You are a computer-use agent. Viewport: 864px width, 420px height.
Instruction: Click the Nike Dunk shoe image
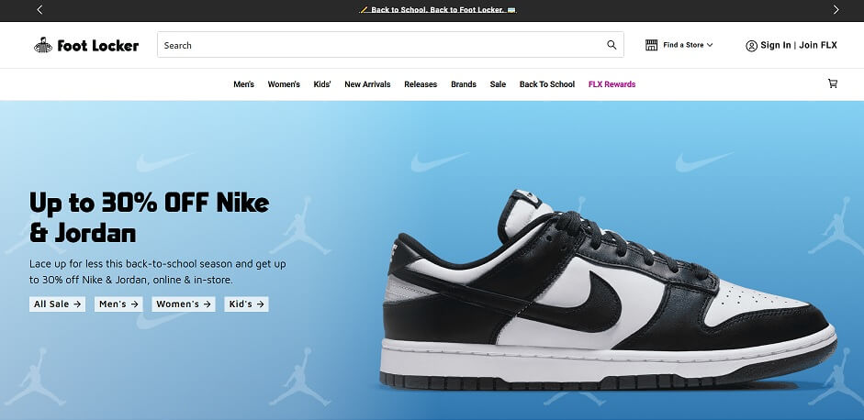coord(609,291)
